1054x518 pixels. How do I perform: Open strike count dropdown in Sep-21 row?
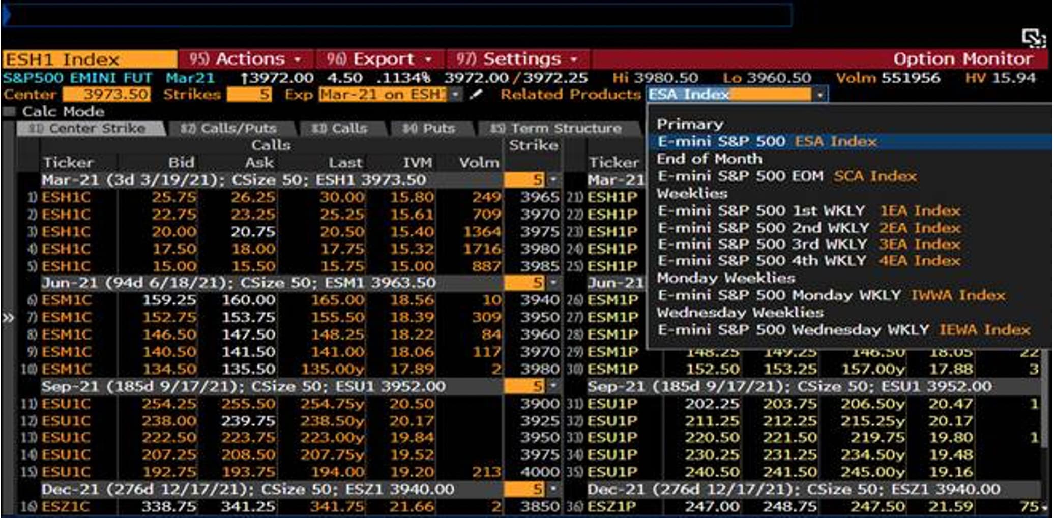tap(553, 387)
